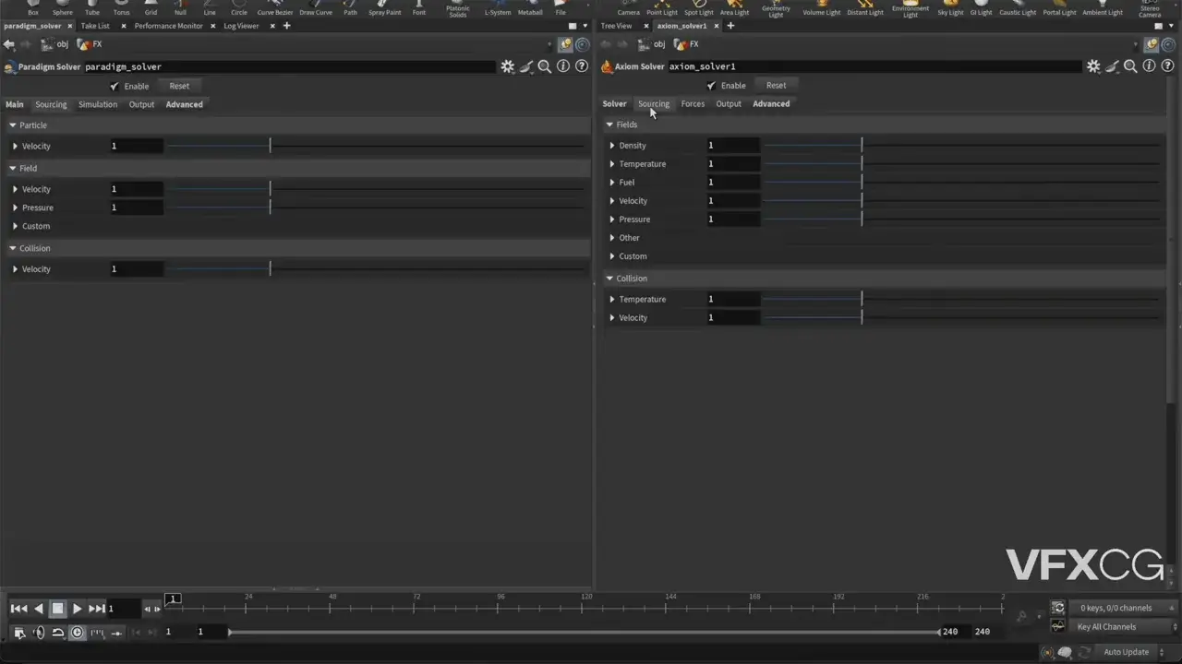Open info icon for paradigm_solver node
The image size is (1182, 664).
pyautogui.click(x=563, y=66)
